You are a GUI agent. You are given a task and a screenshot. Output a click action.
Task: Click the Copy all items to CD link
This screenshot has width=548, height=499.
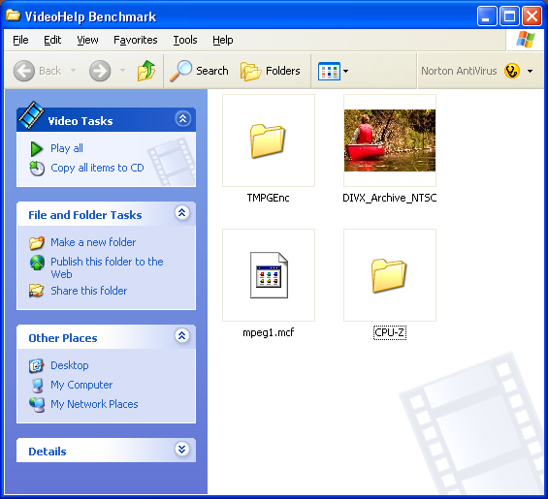(x=97, y=168)
